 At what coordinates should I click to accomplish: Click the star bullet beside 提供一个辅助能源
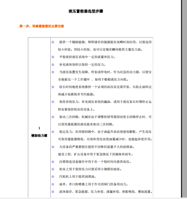(x=53, y=42)
